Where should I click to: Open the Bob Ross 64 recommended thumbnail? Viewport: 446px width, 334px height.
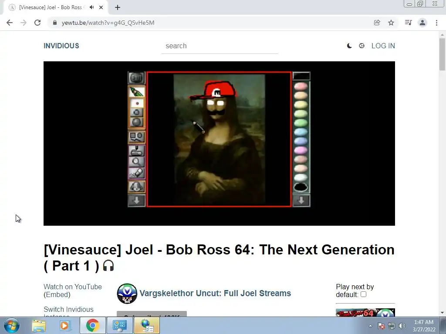(x=365, y=312)
